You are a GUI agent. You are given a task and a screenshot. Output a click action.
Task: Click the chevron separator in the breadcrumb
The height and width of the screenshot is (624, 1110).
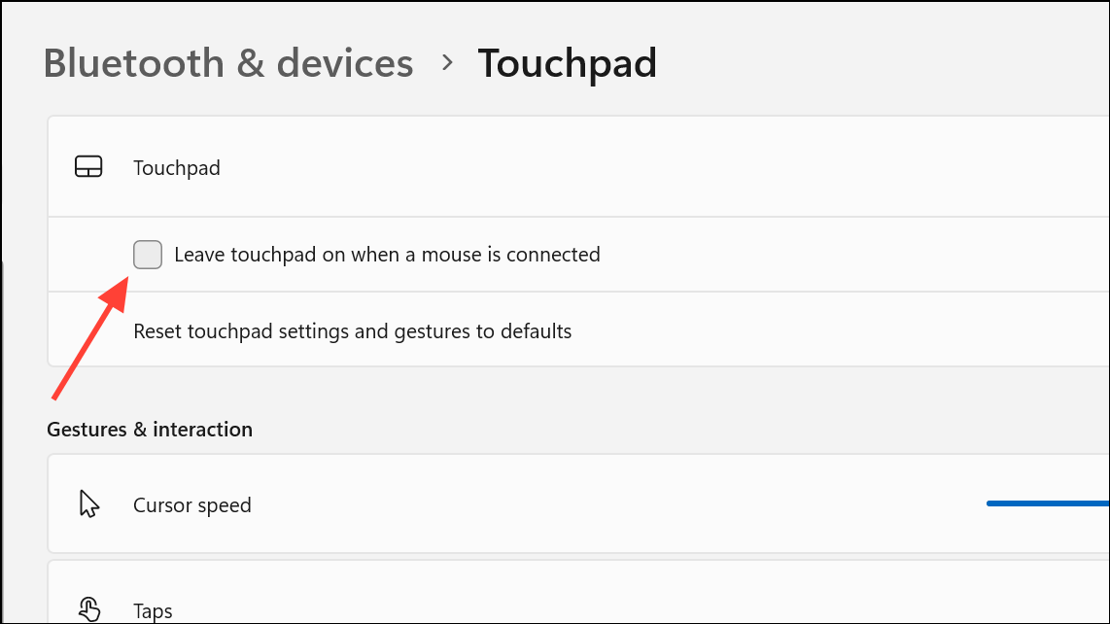tap(447, 62)
